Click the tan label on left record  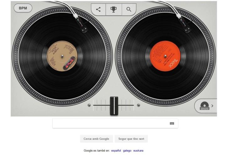coord(62,56)
